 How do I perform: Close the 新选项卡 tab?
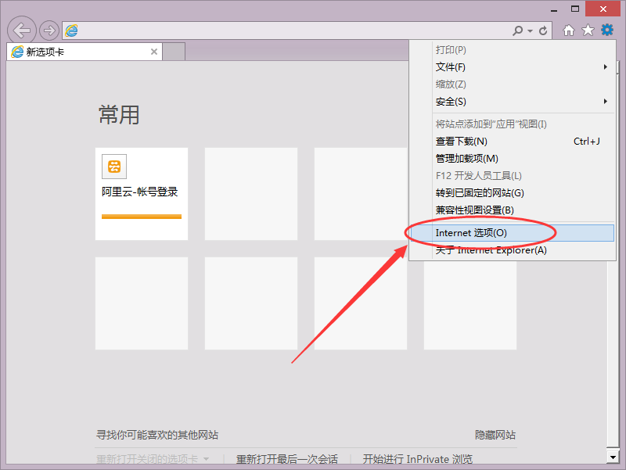pos(154,52)
